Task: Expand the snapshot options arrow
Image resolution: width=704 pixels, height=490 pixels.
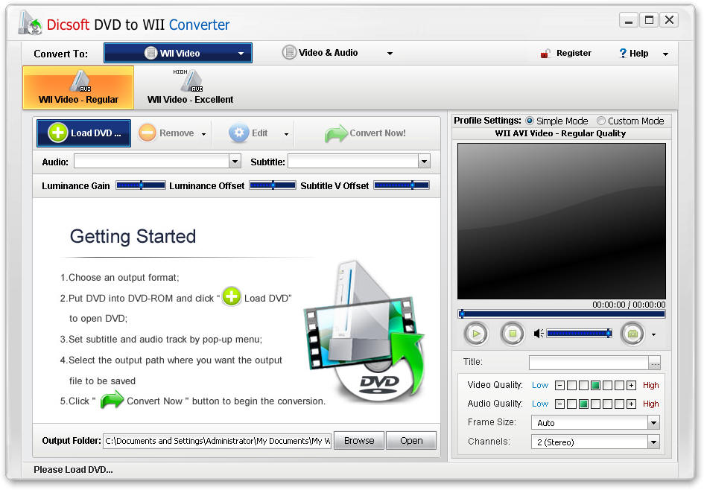Action: coord(654,335)
